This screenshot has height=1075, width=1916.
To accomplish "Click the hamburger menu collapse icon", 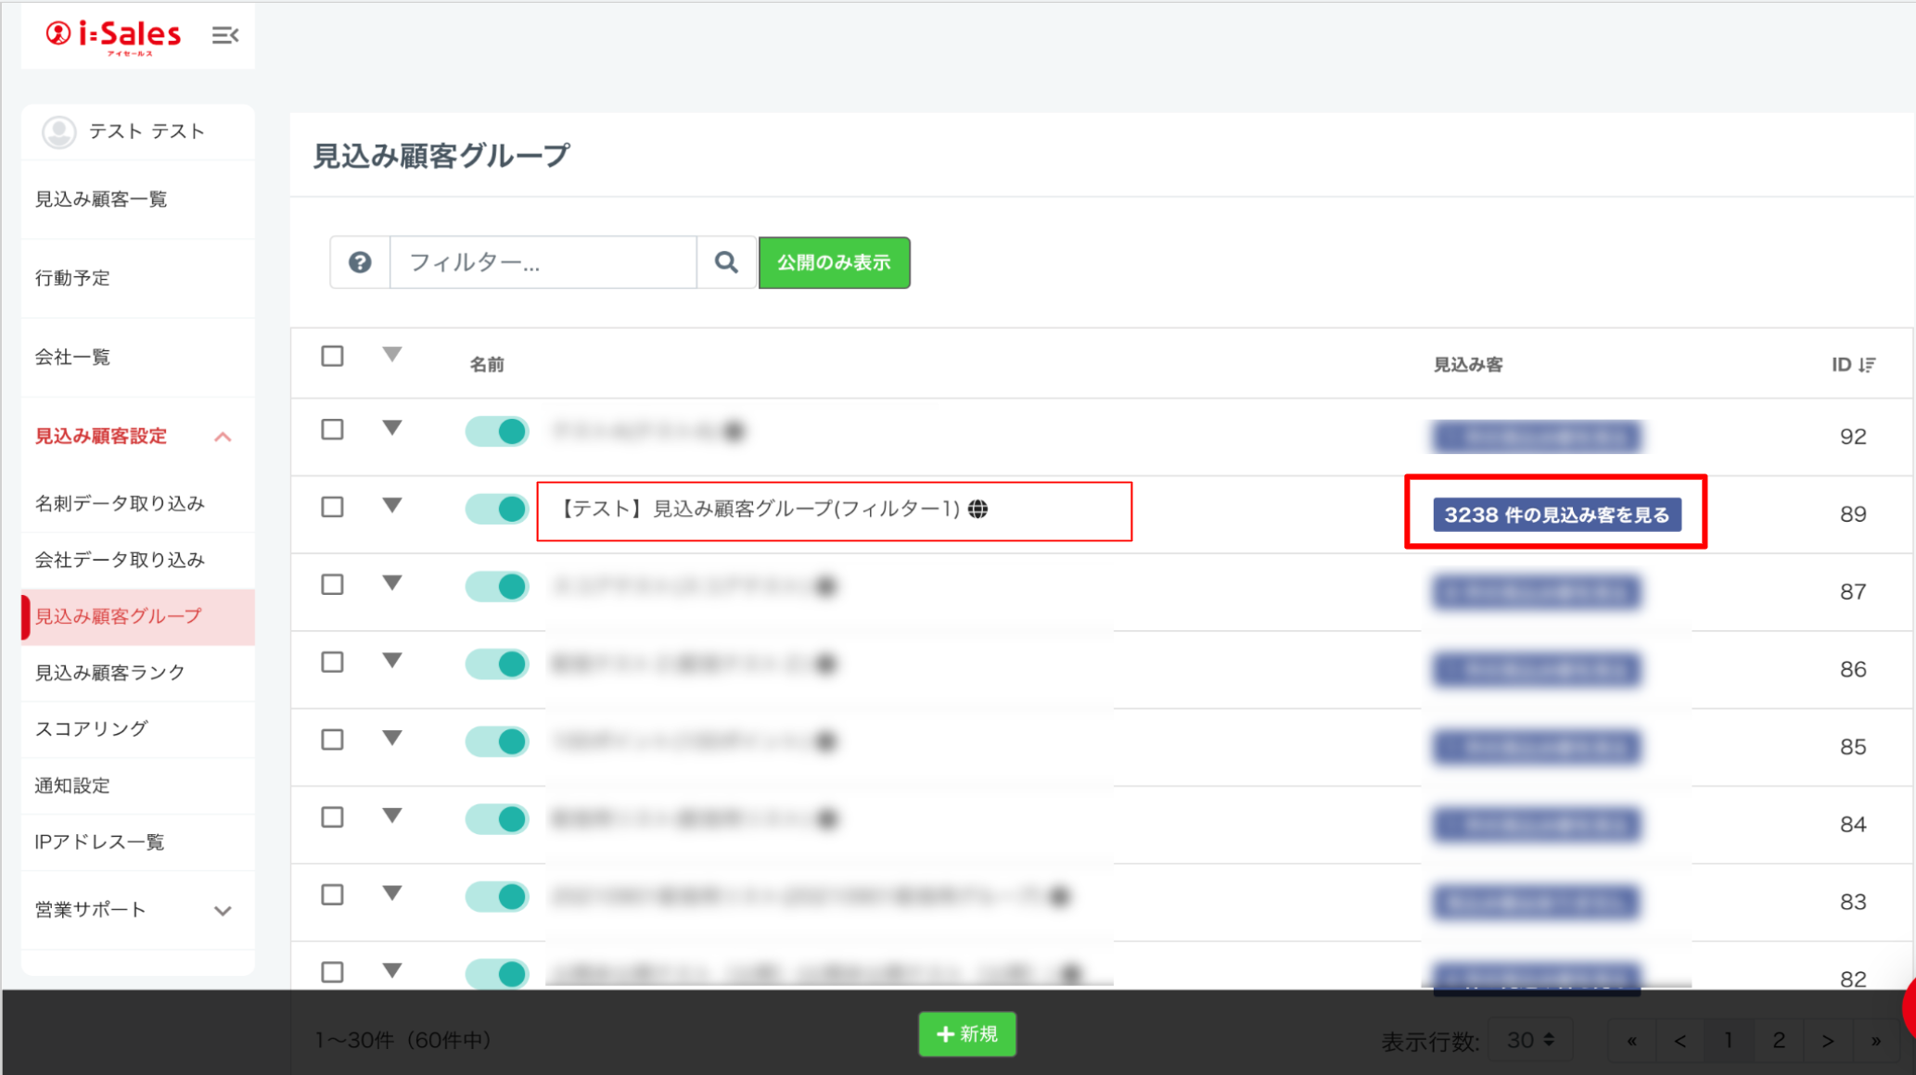I will pyautogui.click(x=224, y=35).
